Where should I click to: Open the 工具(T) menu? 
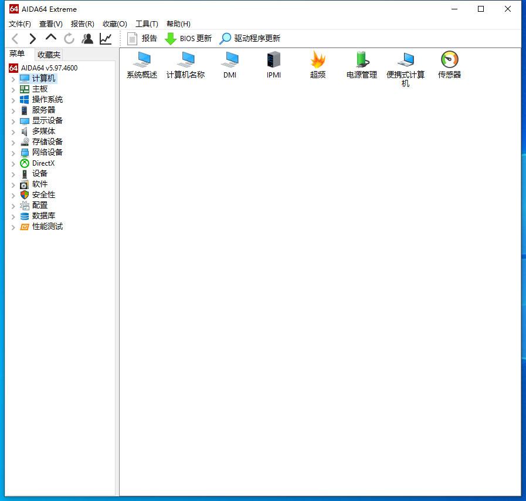click(147, 24)
